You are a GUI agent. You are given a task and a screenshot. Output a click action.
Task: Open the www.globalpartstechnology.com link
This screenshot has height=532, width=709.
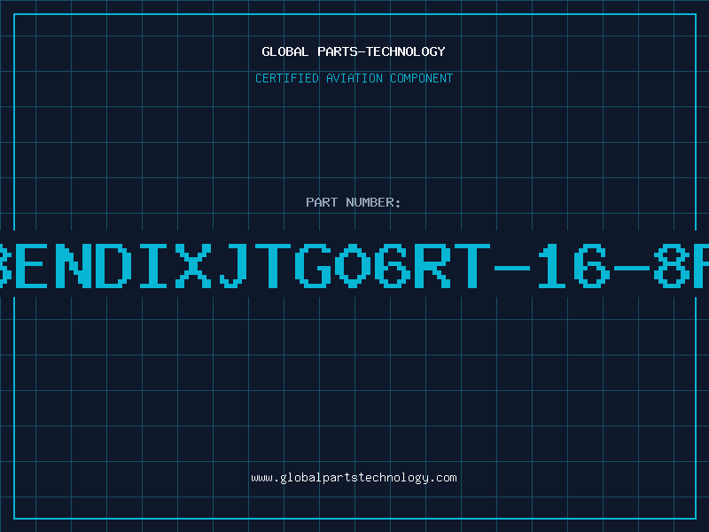(354, 478)
